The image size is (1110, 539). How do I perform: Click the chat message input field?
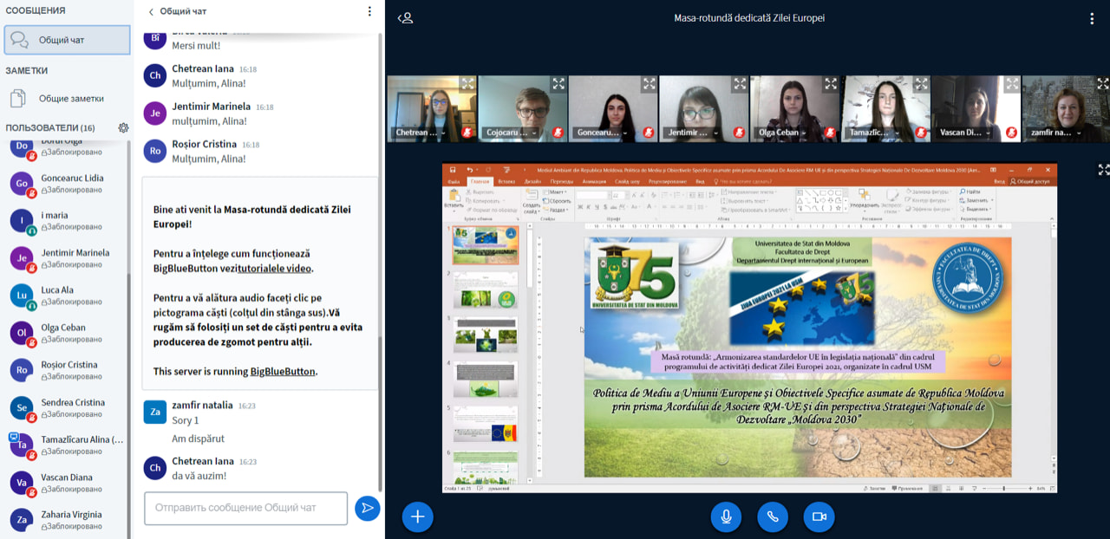point(246,508)
